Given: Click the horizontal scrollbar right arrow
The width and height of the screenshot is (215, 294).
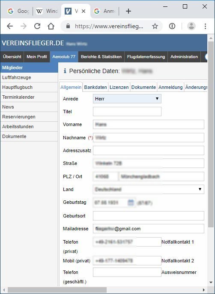Looking at the screenshot, I should click(204, 290).
